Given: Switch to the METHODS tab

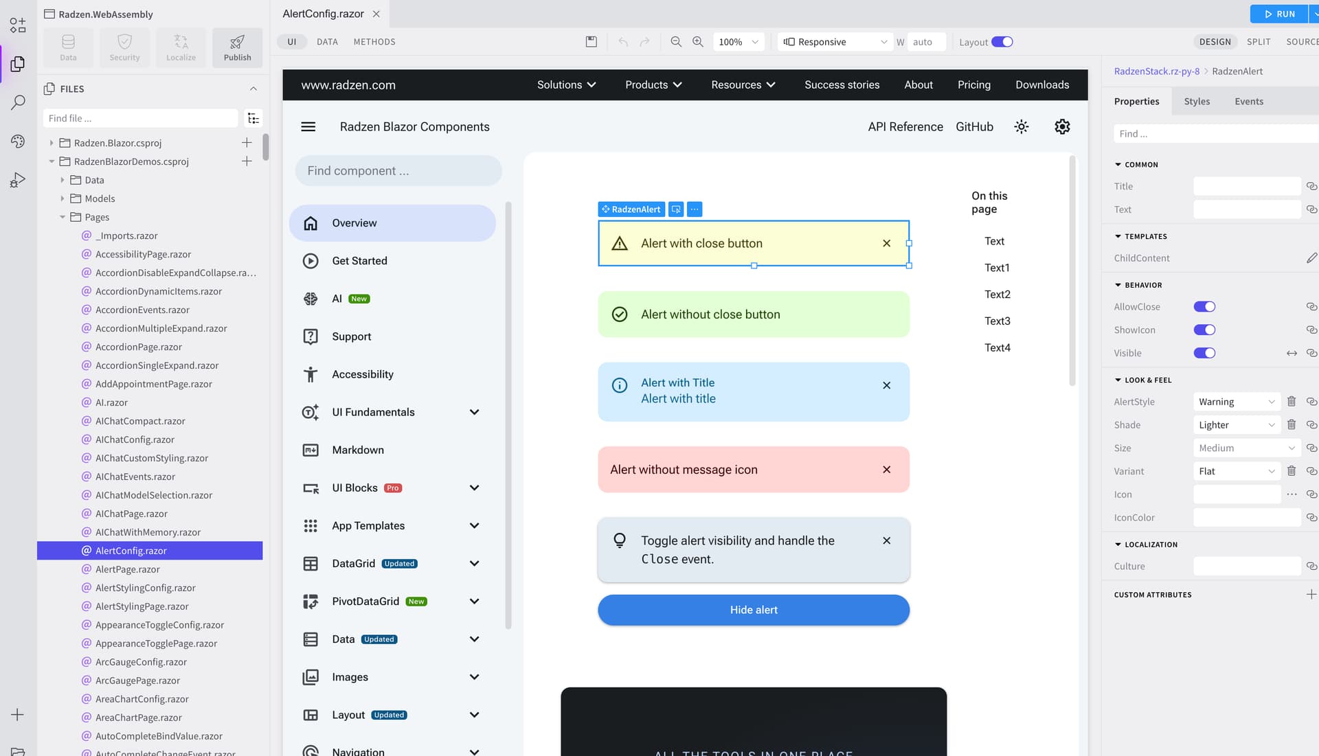Looking at the screenshot, I should click(x=374, y=42).
